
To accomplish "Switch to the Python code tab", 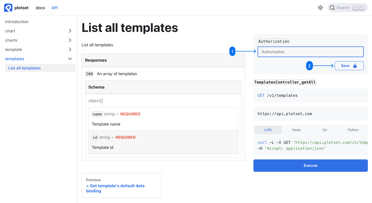I will click(x=353, y=130).
